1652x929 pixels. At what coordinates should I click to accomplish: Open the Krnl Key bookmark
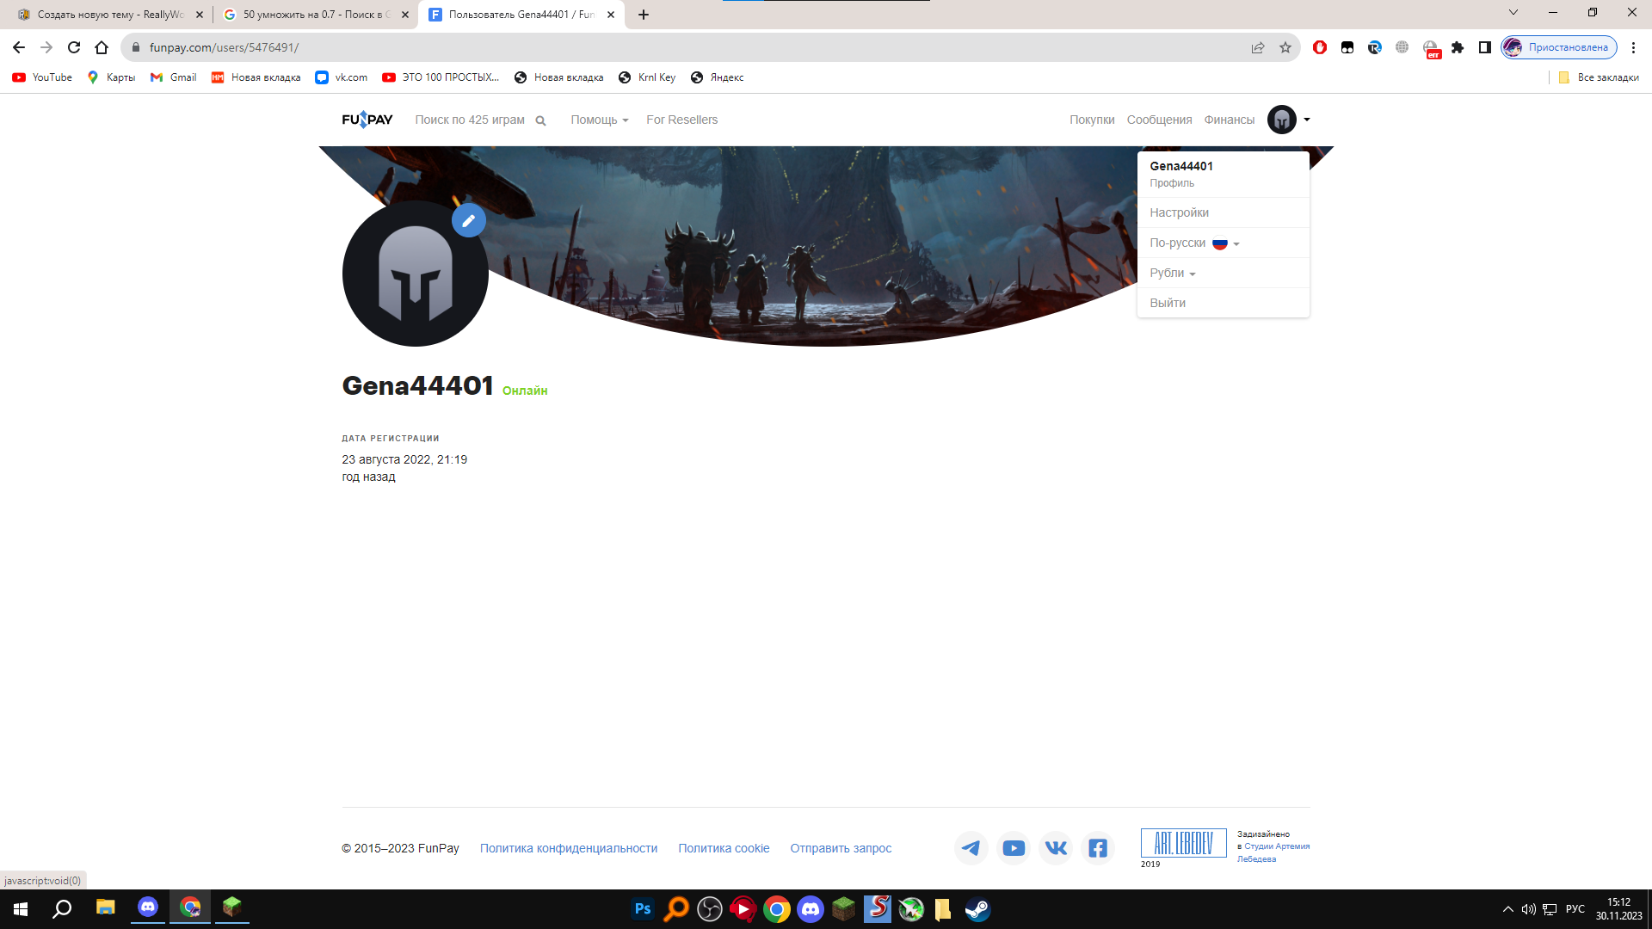[647, 77]
